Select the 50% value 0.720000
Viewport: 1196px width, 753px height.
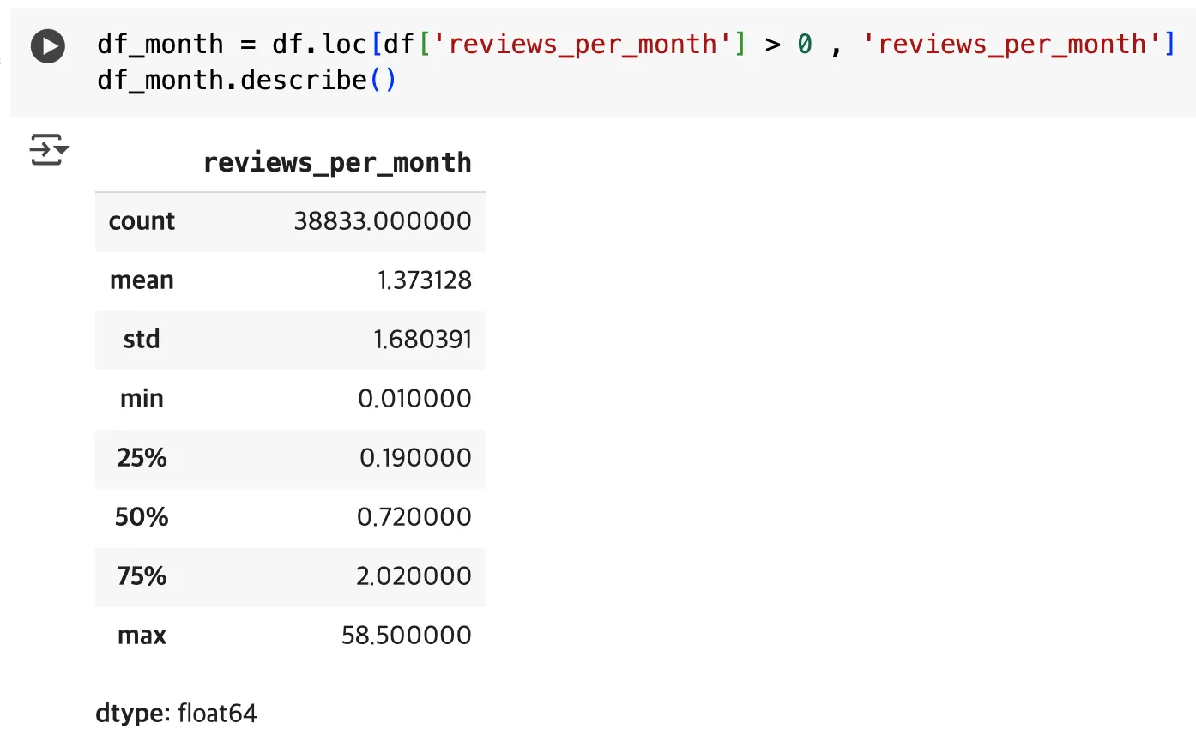414,517
